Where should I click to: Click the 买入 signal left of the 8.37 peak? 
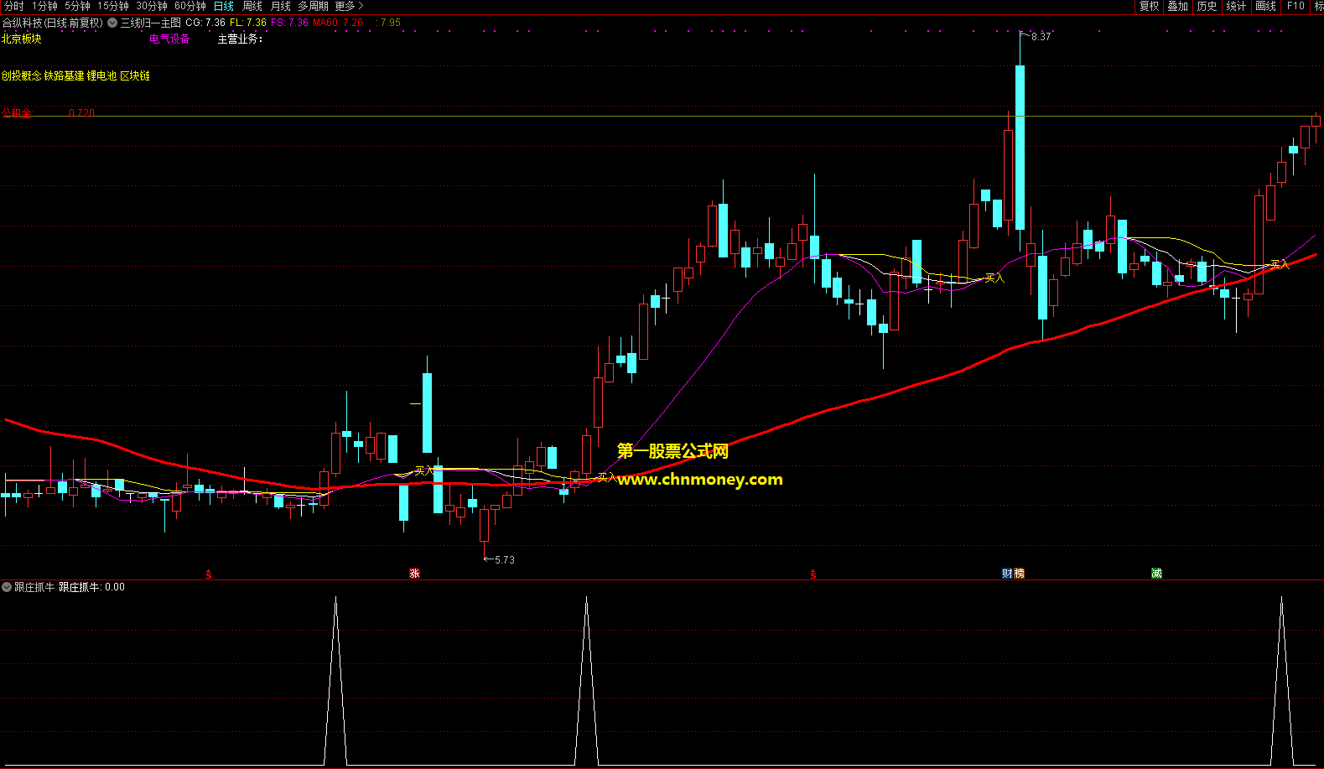994,278
